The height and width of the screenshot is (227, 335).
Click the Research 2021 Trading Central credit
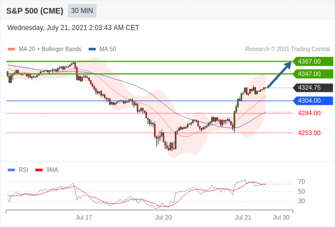[287, 49]
